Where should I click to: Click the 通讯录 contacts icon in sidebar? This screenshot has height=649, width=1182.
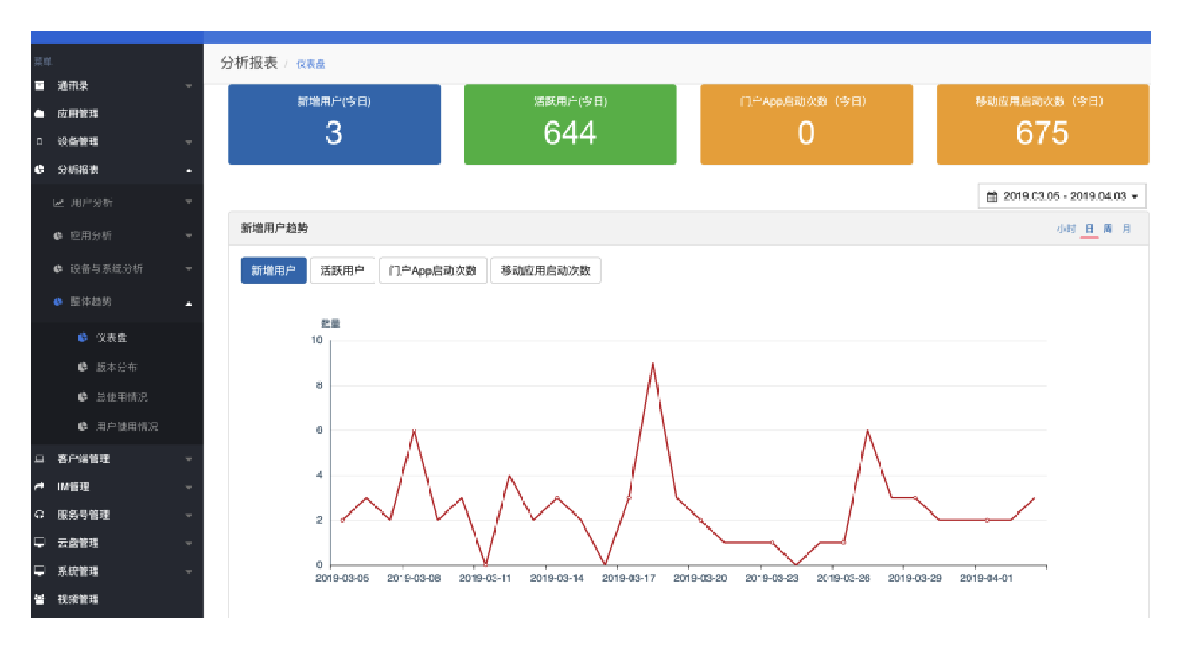39,85
